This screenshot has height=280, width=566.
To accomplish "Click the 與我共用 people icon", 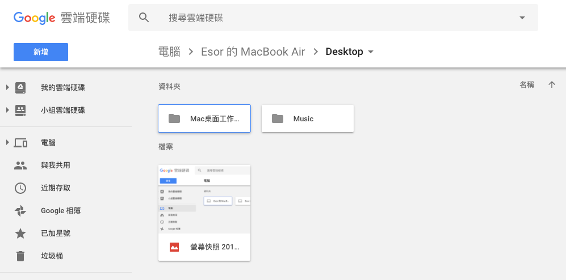I will click(x=20, y=166).
